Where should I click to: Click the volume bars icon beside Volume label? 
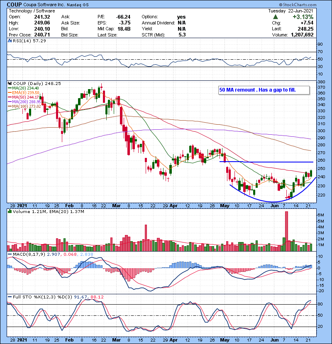coord(10,211)
